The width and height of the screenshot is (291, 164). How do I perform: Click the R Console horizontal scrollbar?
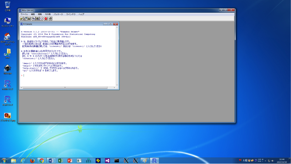(66, 87)
